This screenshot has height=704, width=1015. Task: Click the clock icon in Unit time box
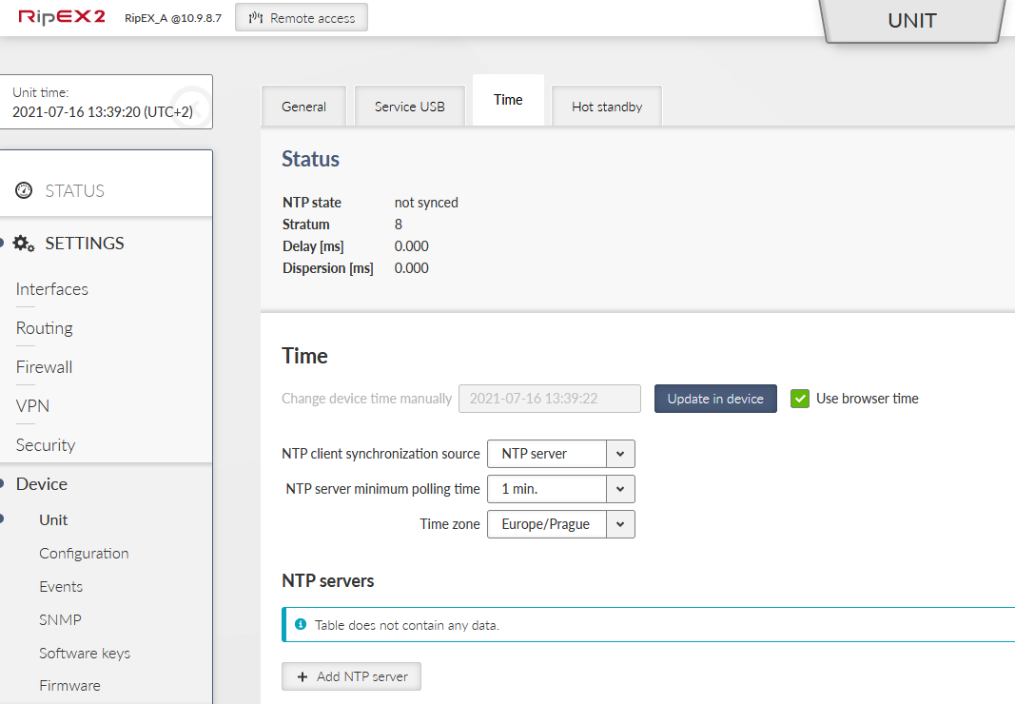point(192,102)
